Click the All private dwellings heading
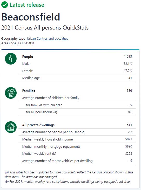Viewport: 141px width, 190px height. [38, 125]
